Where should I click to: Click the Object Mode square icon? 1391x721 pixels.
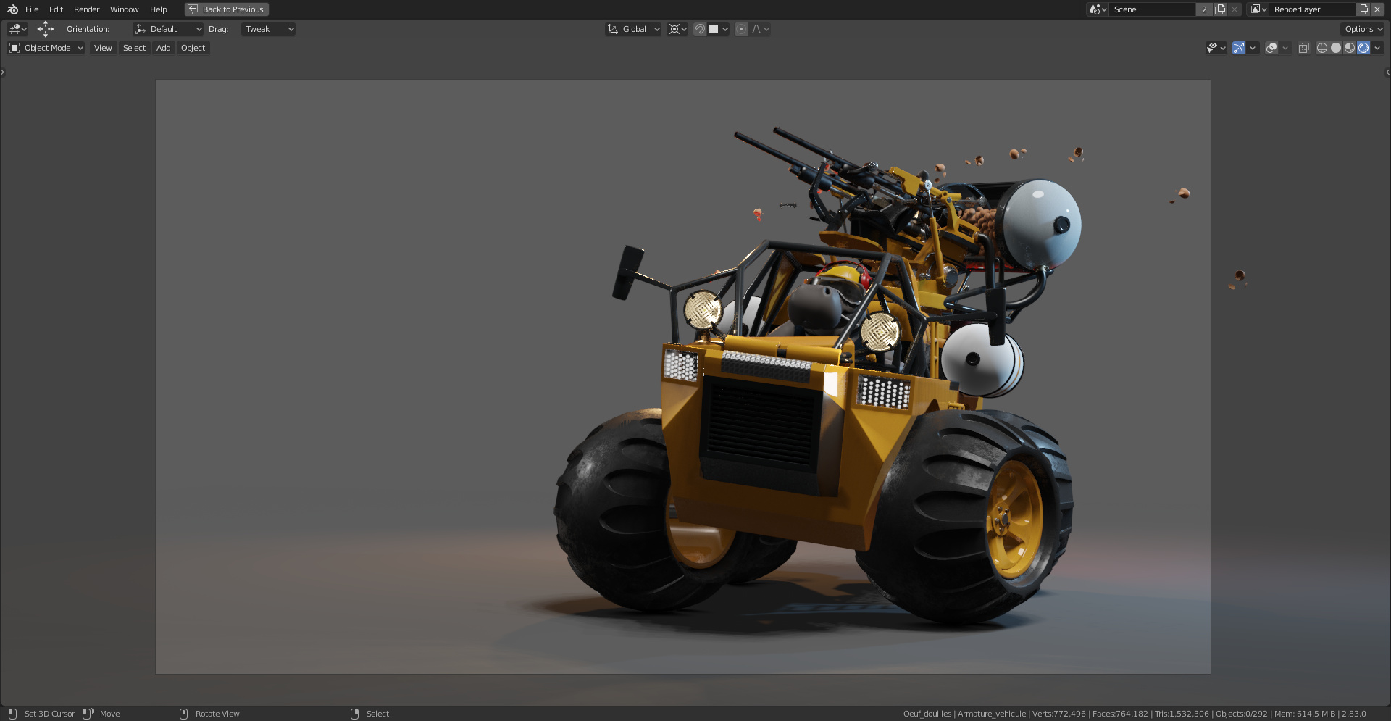click(14, 48)
